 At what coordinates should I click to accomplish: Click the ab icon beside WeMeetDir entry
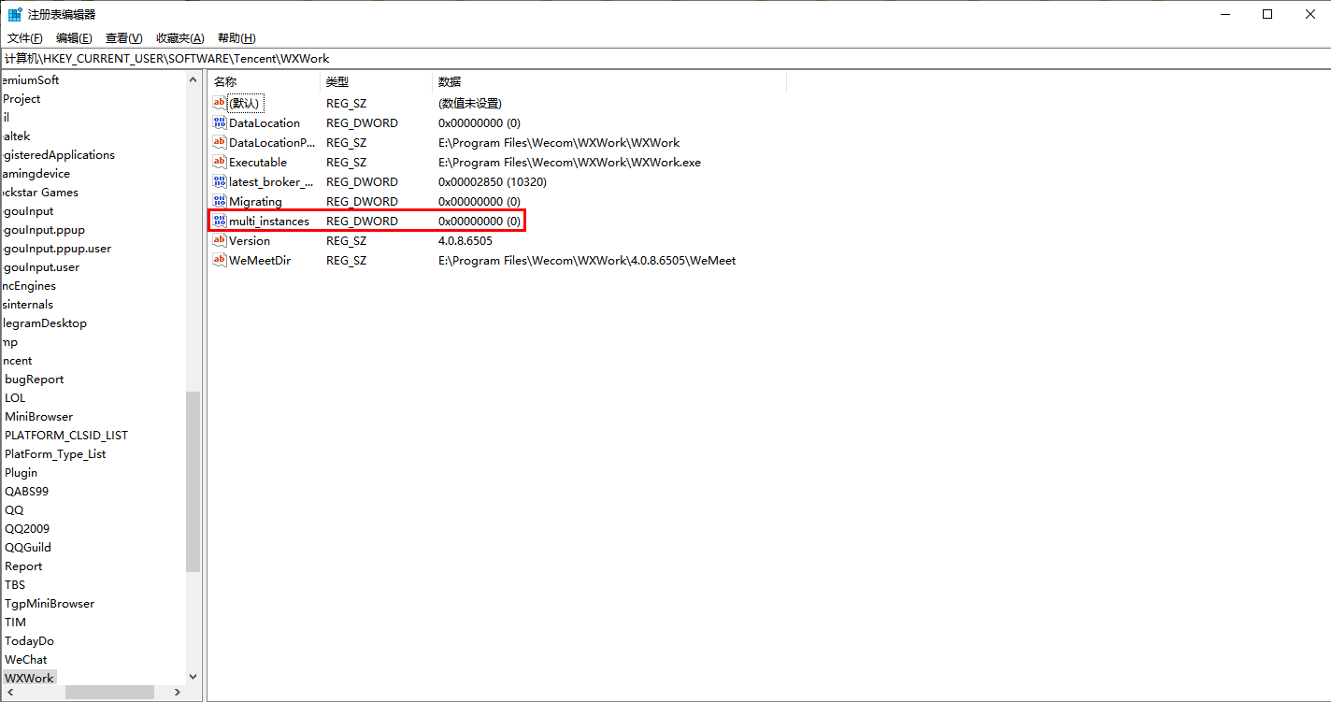click(220, 260)
